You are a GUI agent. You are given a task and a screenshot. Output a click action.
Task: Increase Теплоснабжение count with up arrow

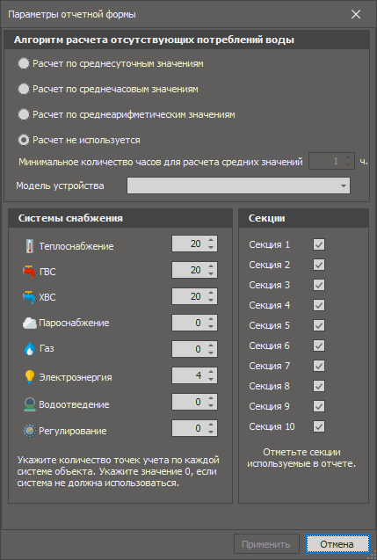[x=211, y=240]
